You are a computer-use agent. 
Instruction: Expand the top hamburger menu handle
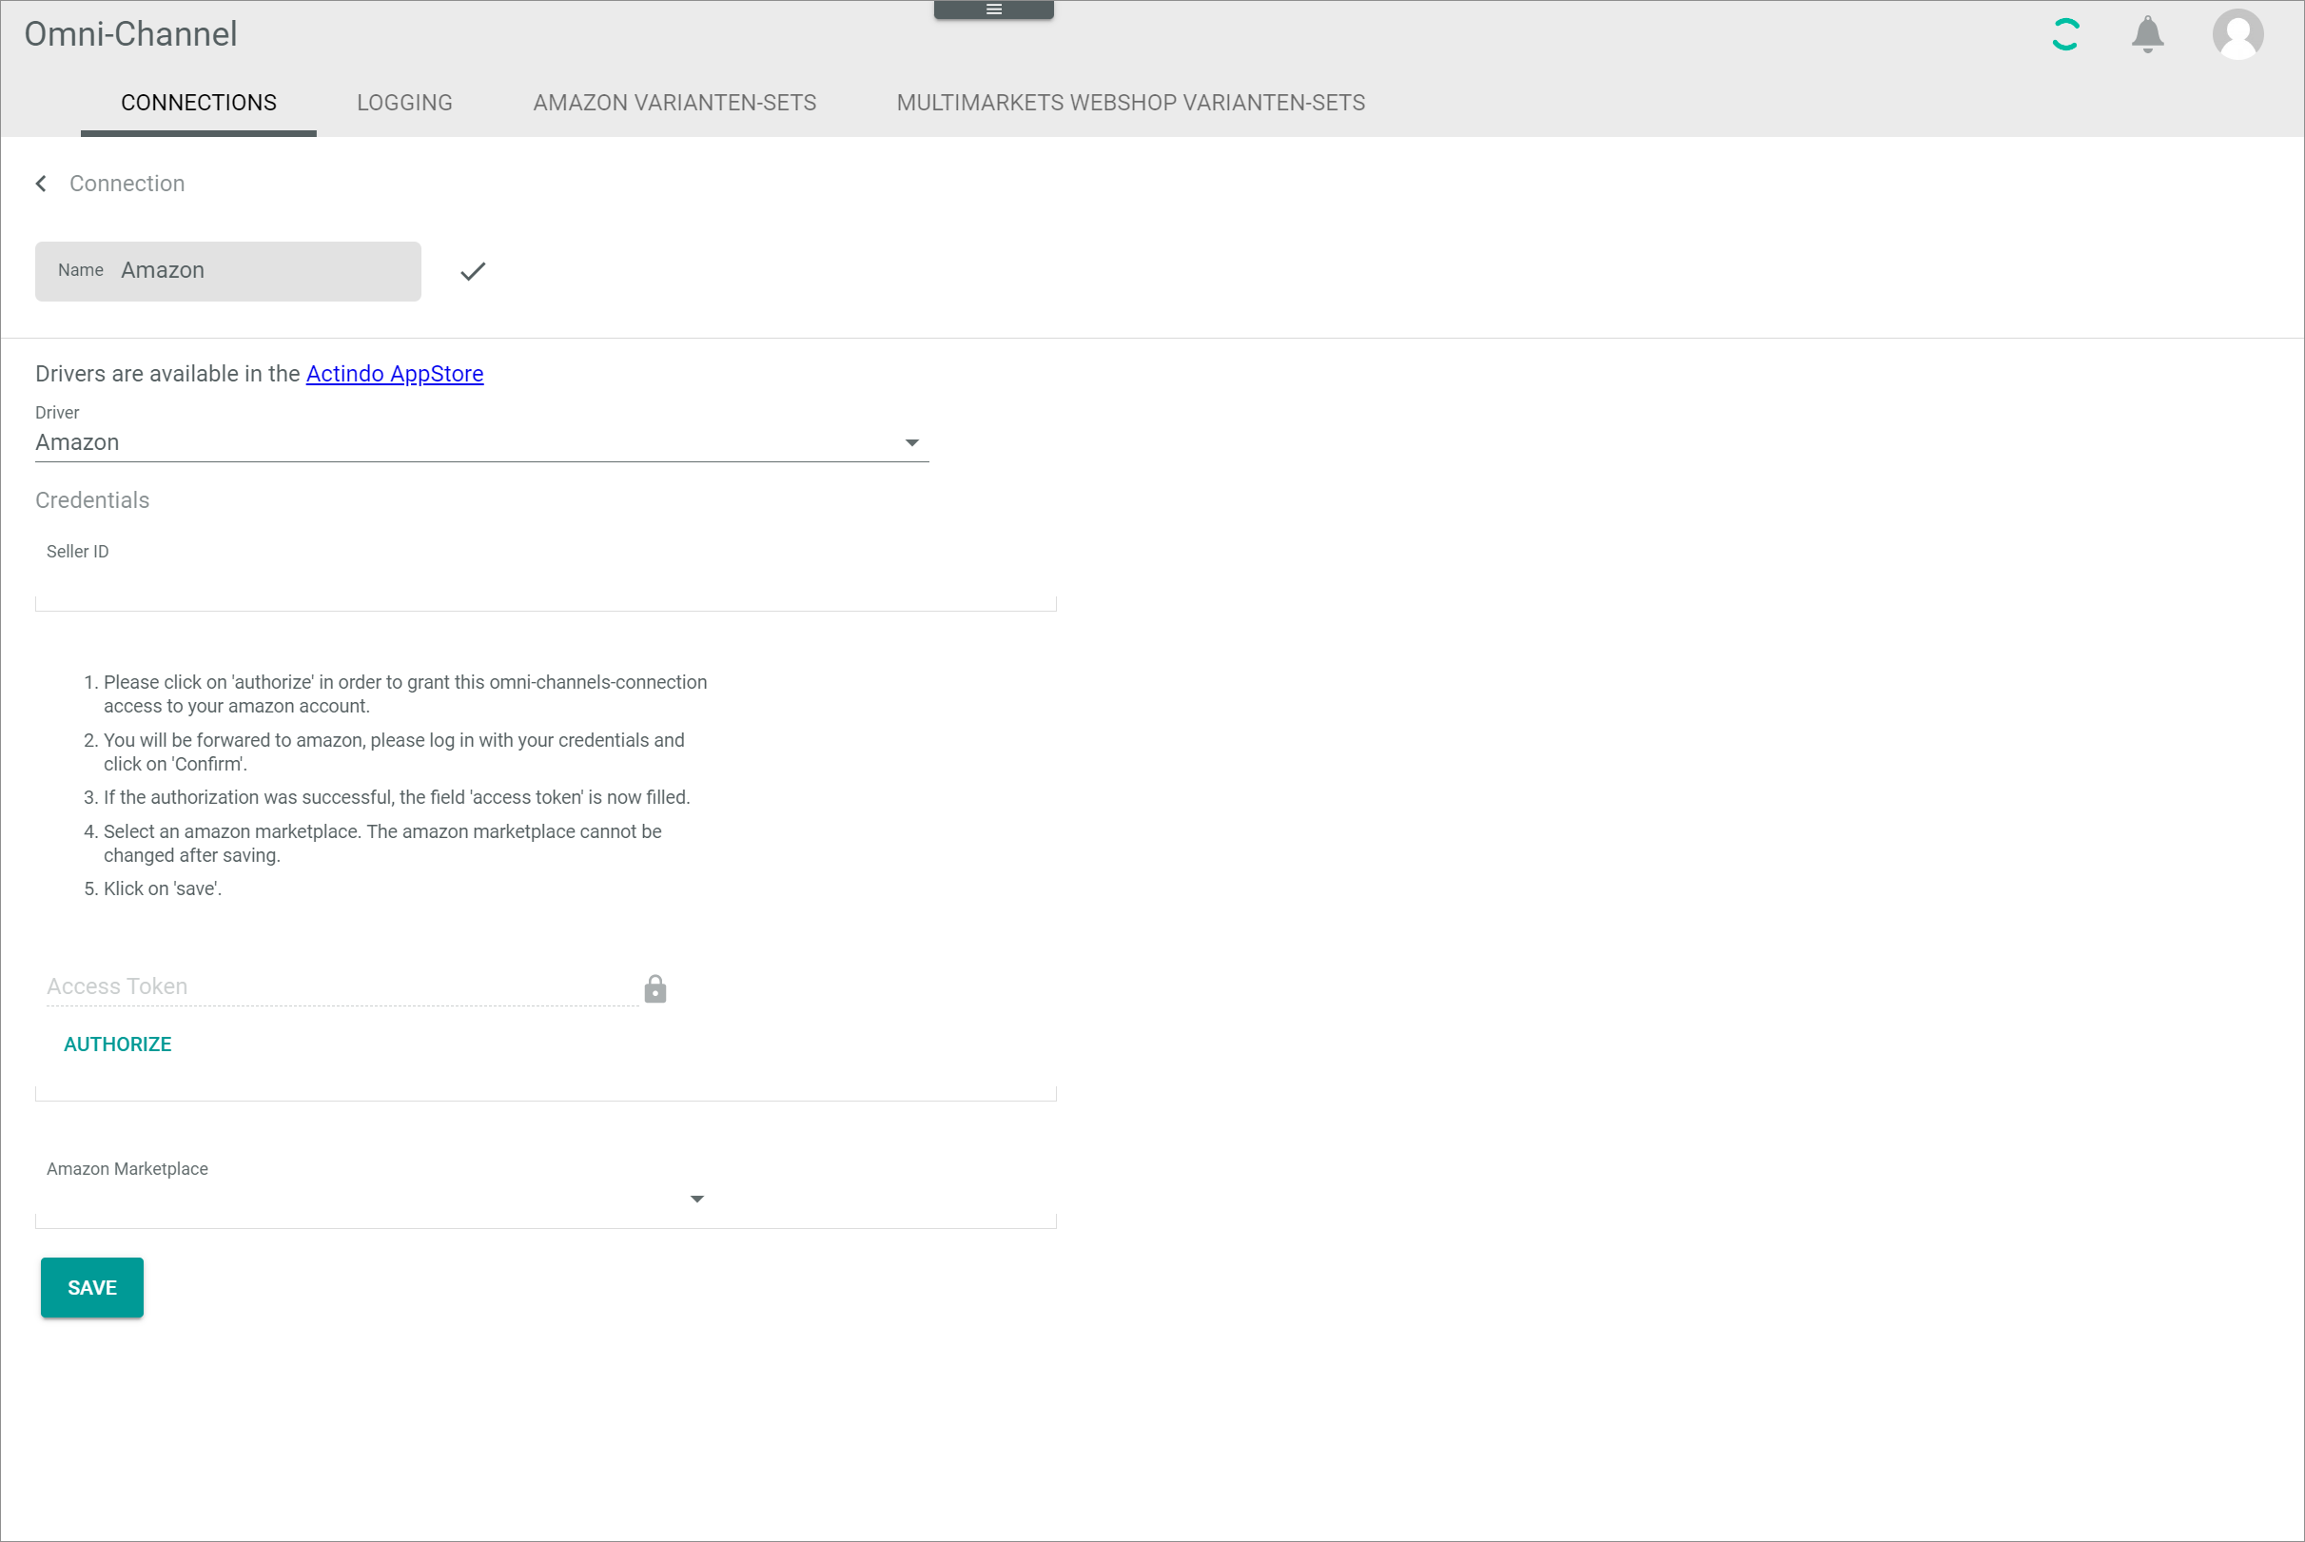coord(993,10)
